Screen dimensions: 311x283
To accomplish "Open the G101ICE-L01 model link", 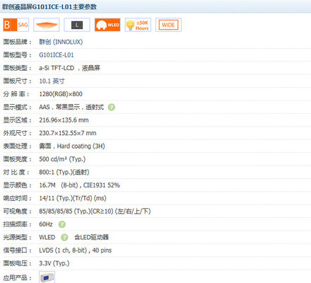I will click(x=57, y=55).
